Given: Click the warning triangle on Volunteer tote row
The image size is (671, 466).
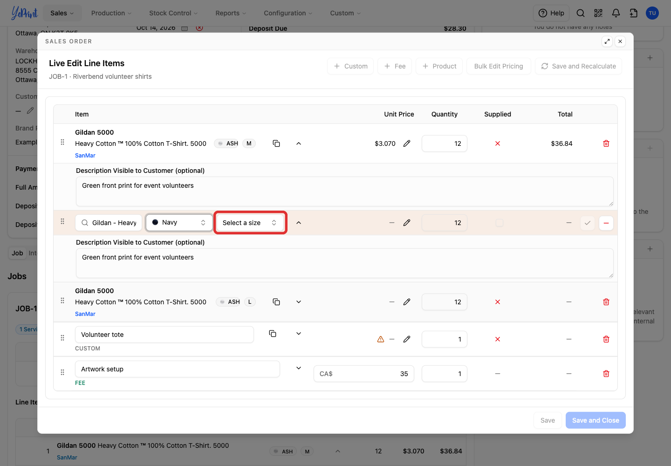Looking at the screenshot, I should pos(381,339).
